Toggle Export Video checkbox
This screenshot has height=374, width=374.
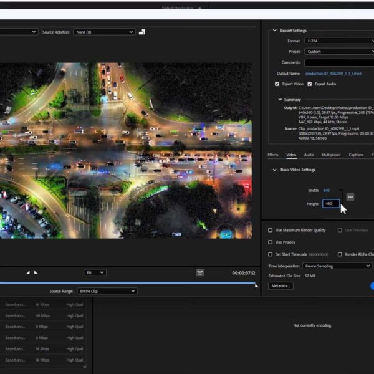277,84
